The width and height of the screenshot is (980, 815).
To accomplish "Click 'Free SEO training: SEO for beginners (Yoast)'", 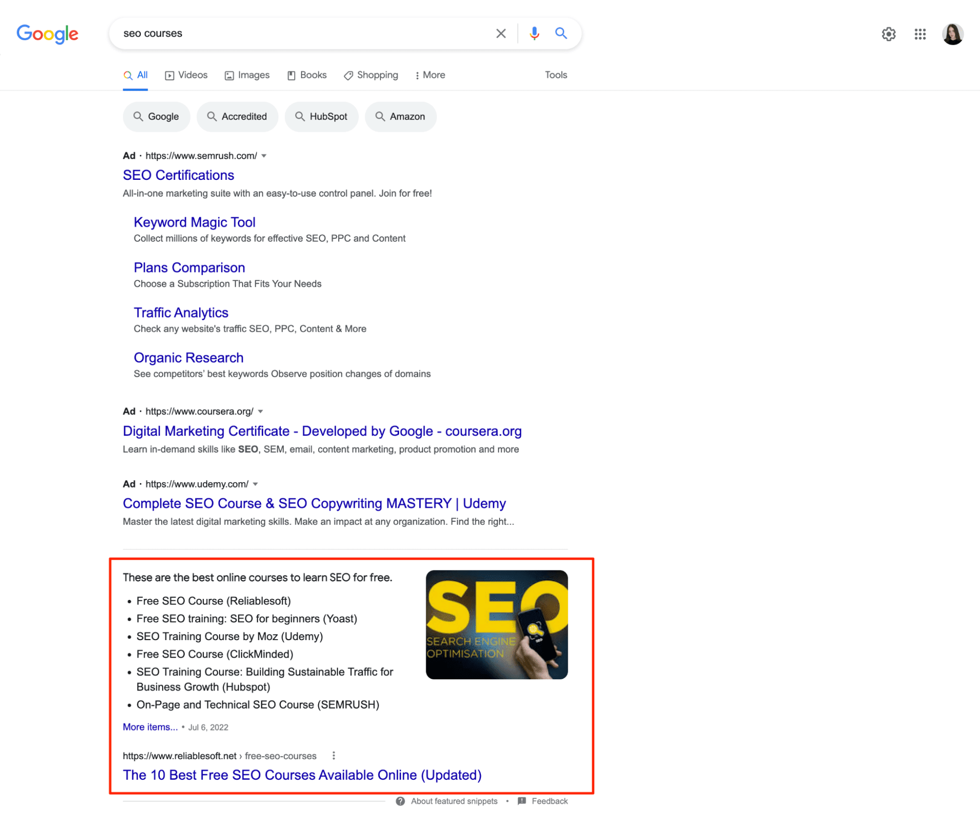I will (247, 618).
